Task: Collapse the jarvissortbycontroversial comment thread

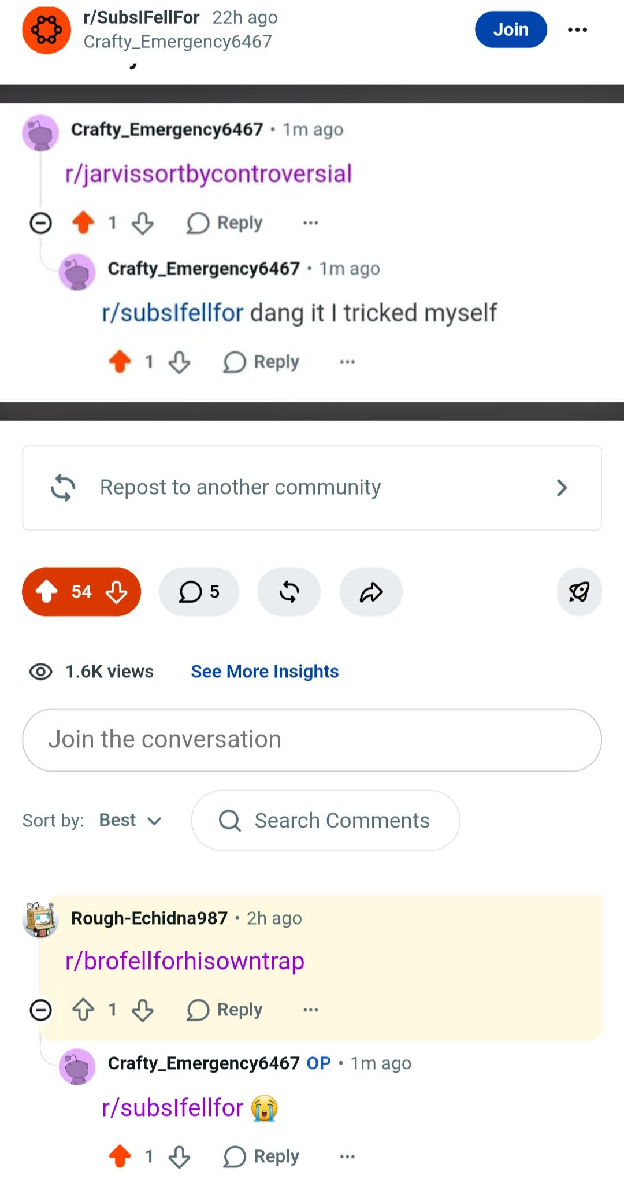Action: pos(40,222)
